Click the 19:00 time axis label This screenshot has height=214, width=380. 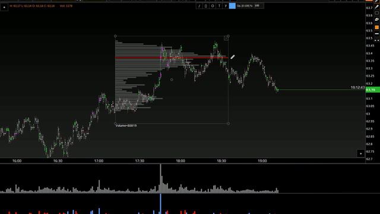(262, 161)
